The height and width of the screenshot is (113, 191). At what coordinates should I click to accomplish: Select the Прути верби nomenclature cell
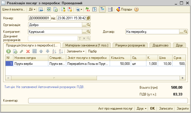[31, 64]
